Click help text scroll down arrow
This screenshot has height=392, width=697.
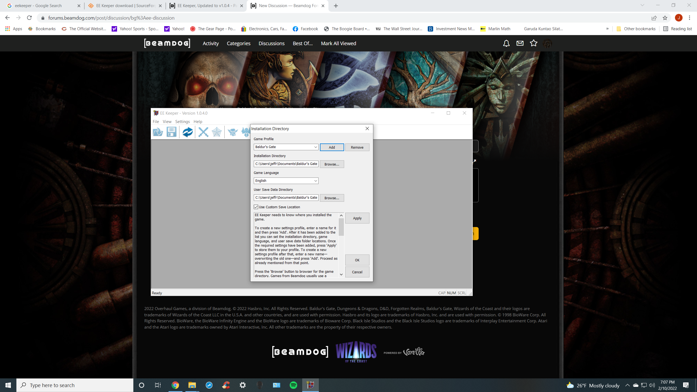(341, 274)
